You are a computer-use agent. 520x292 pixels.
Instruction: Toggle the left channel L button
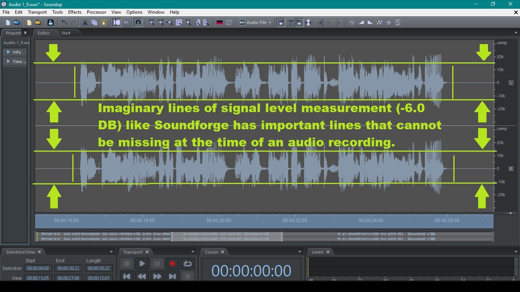[511, 83]
